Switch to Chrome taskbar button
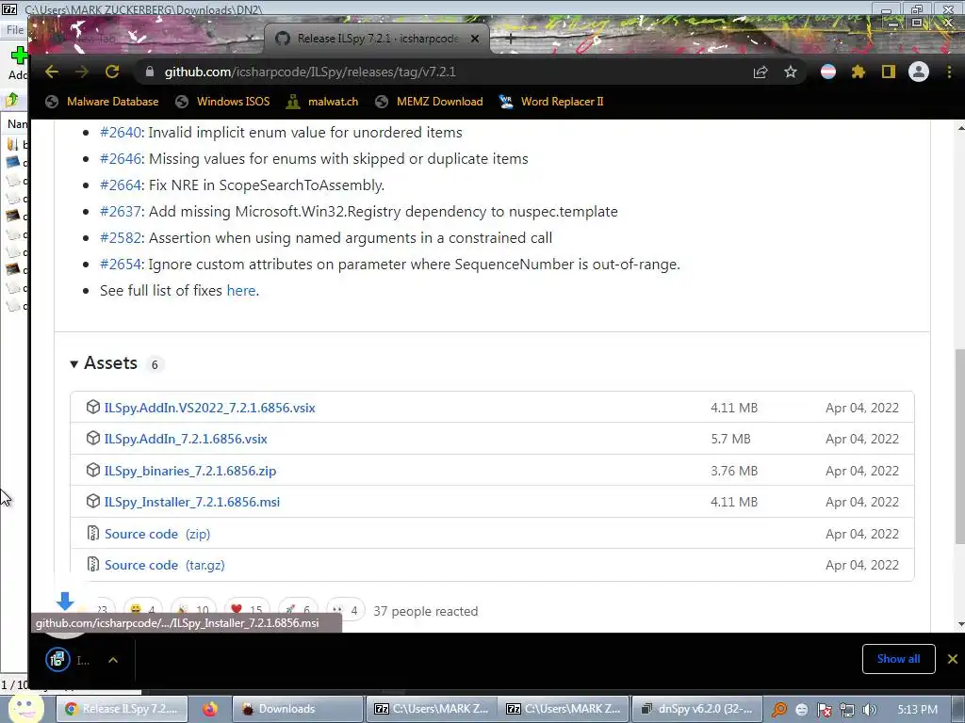This screenshot has height=723, width=965. pos(121,709)
